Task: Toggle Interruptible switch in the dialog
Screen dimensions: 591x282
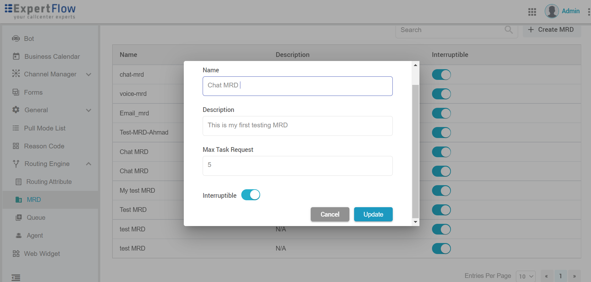Action: (250, 195)
